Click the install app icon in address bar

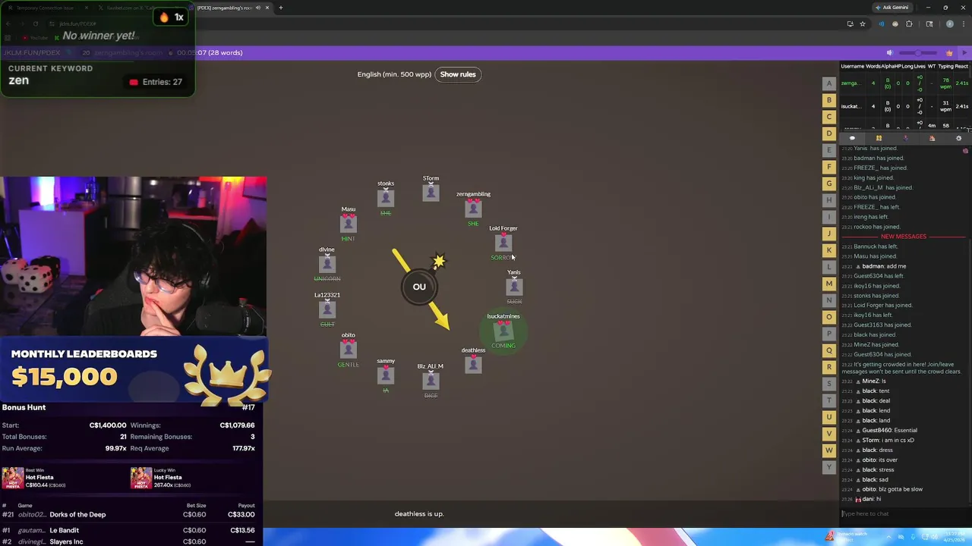(x=850, y=24)
